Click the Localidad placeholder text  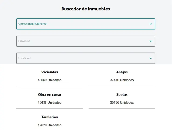(24, 58)
